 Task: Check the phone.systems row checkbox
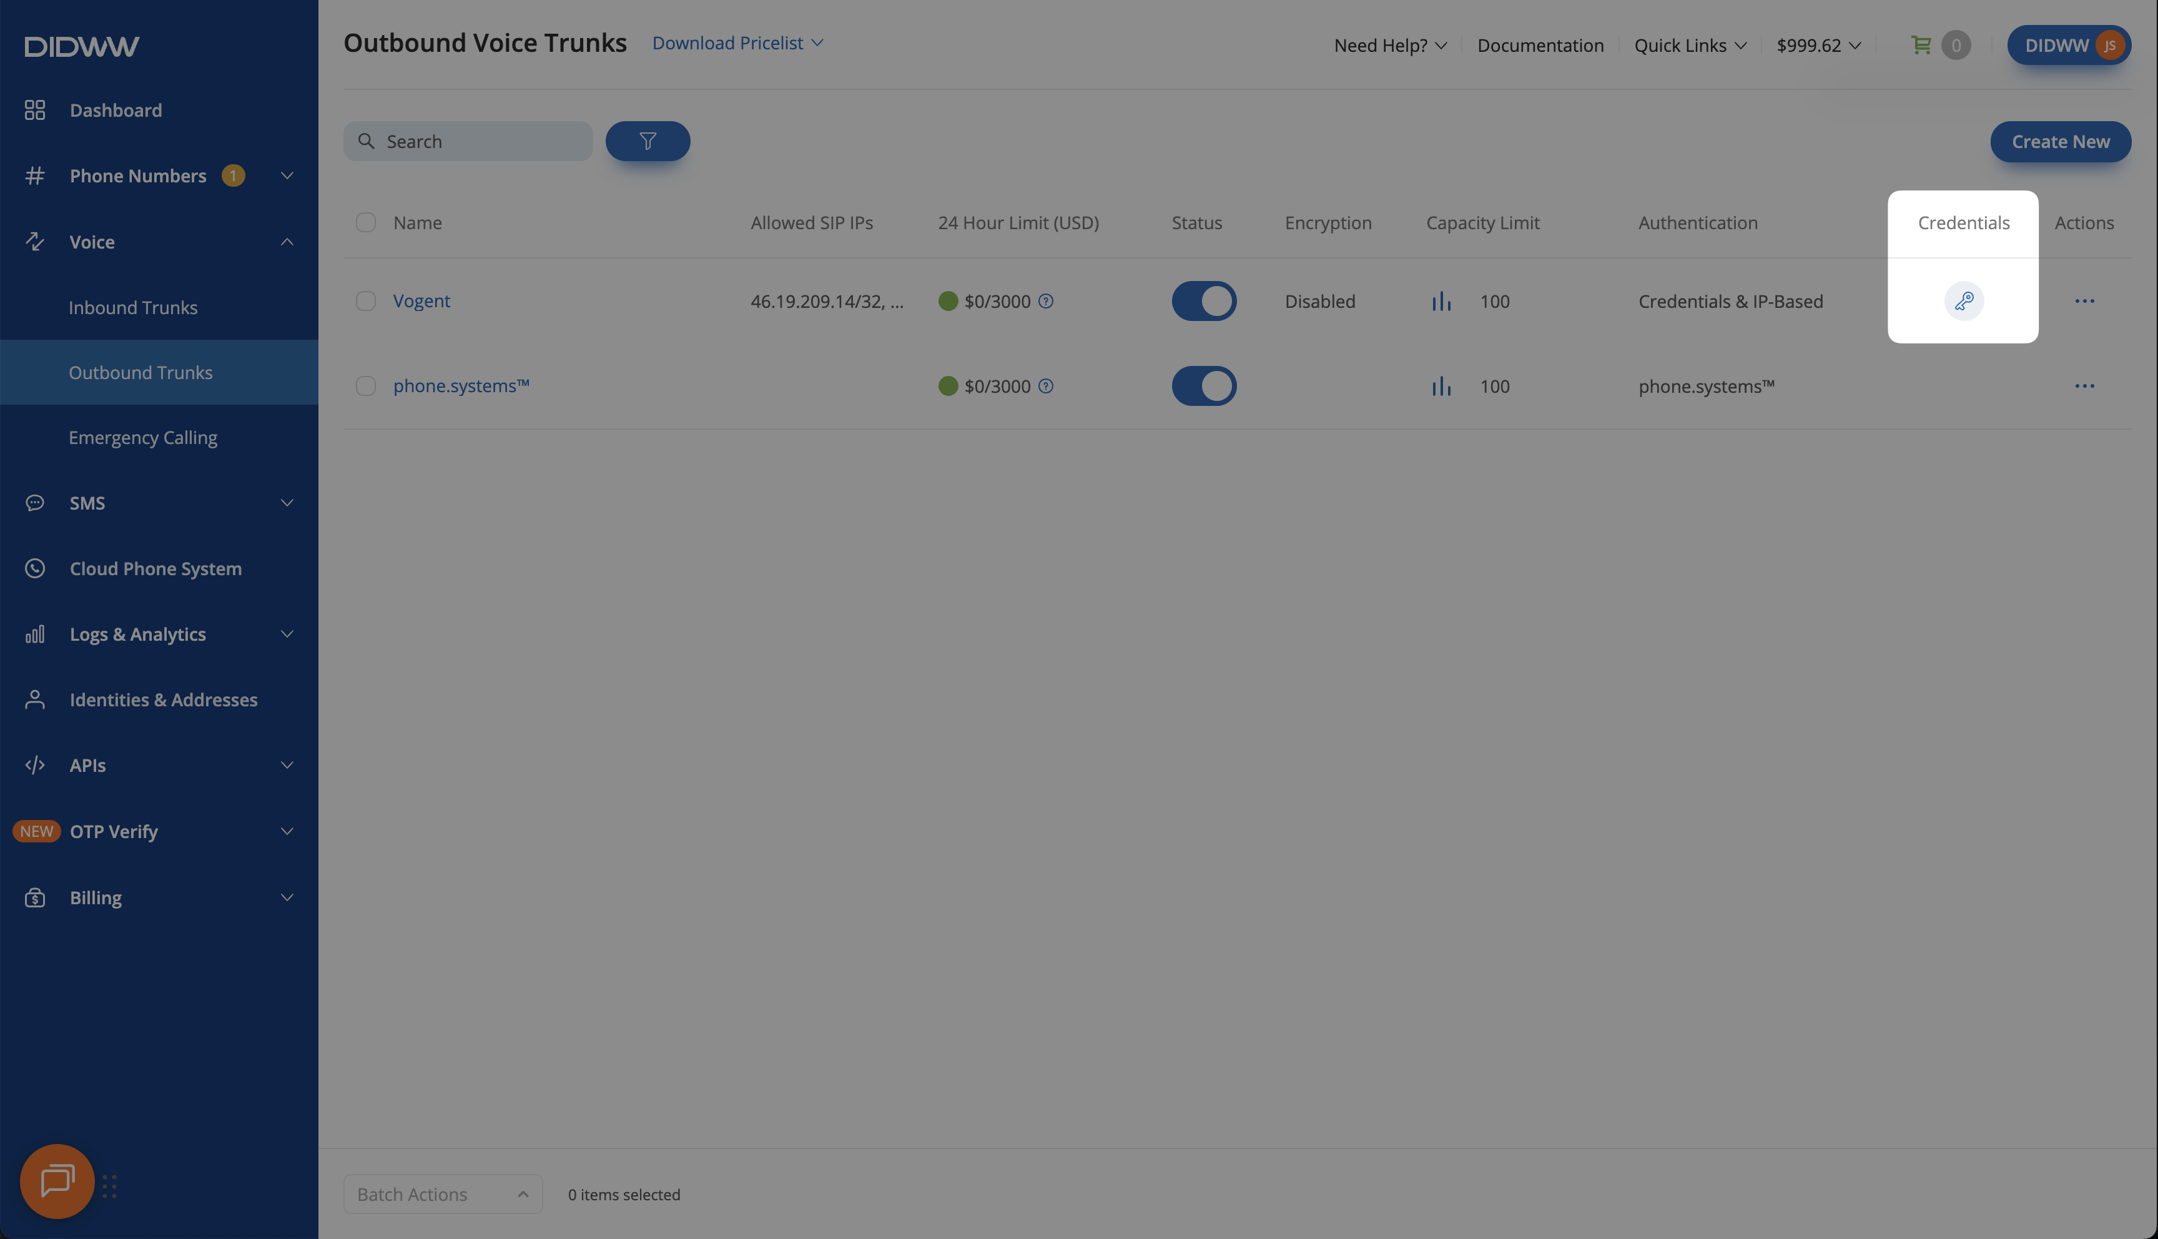(x=366, y=387)
